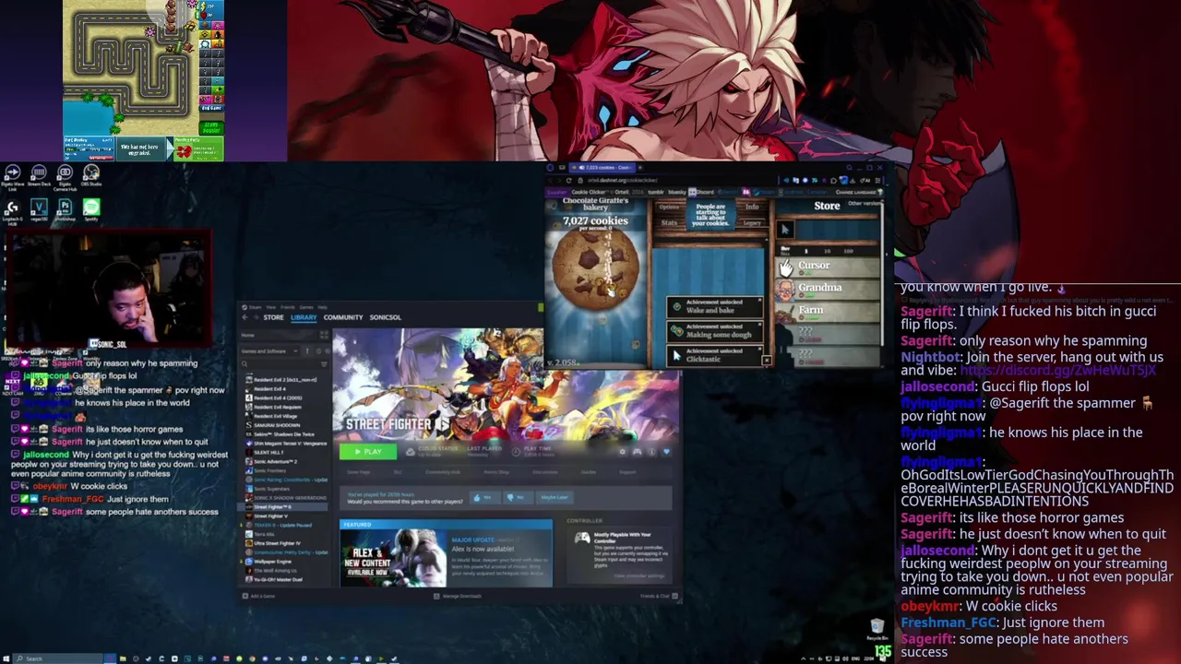The image size is (1181, 664).
Task: Open the Recycle Bin on the desktop
Action: 877,631
